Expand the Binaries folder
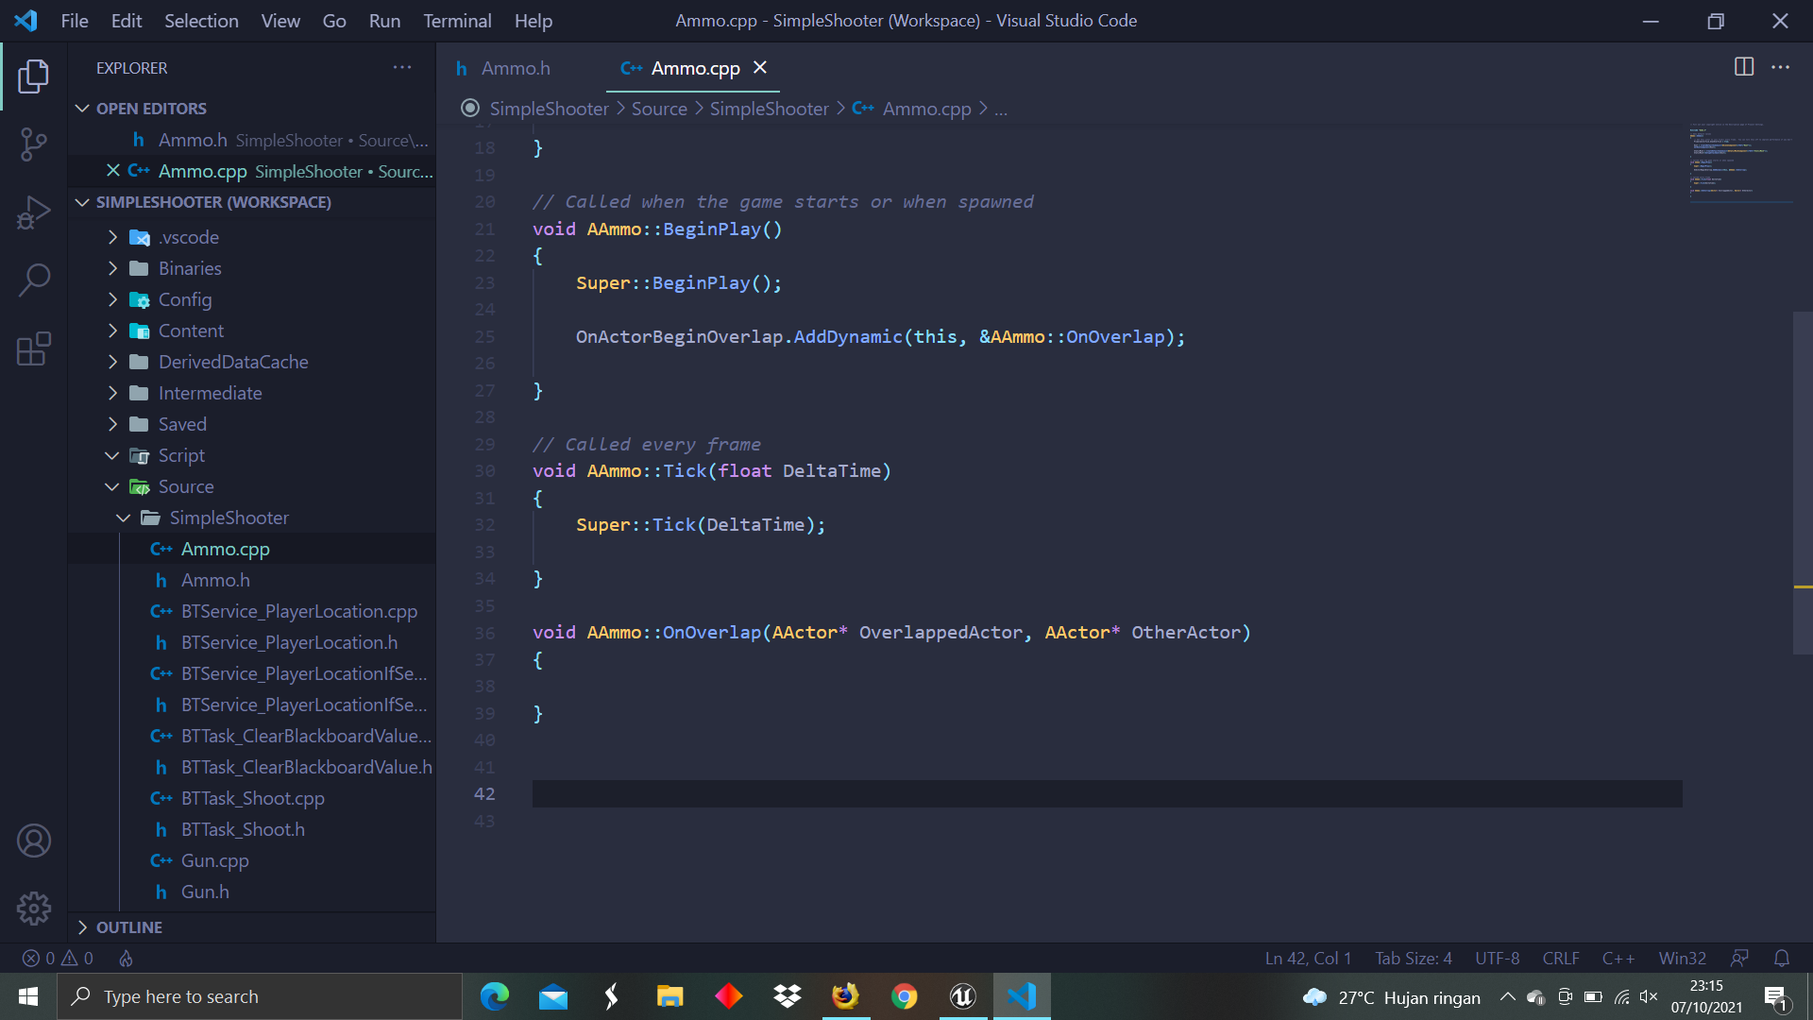 [x=190, y=268]
